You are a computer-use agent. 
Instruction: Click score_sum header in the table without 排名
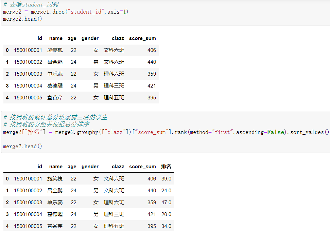pyautogui.click(x=142, y=38)
